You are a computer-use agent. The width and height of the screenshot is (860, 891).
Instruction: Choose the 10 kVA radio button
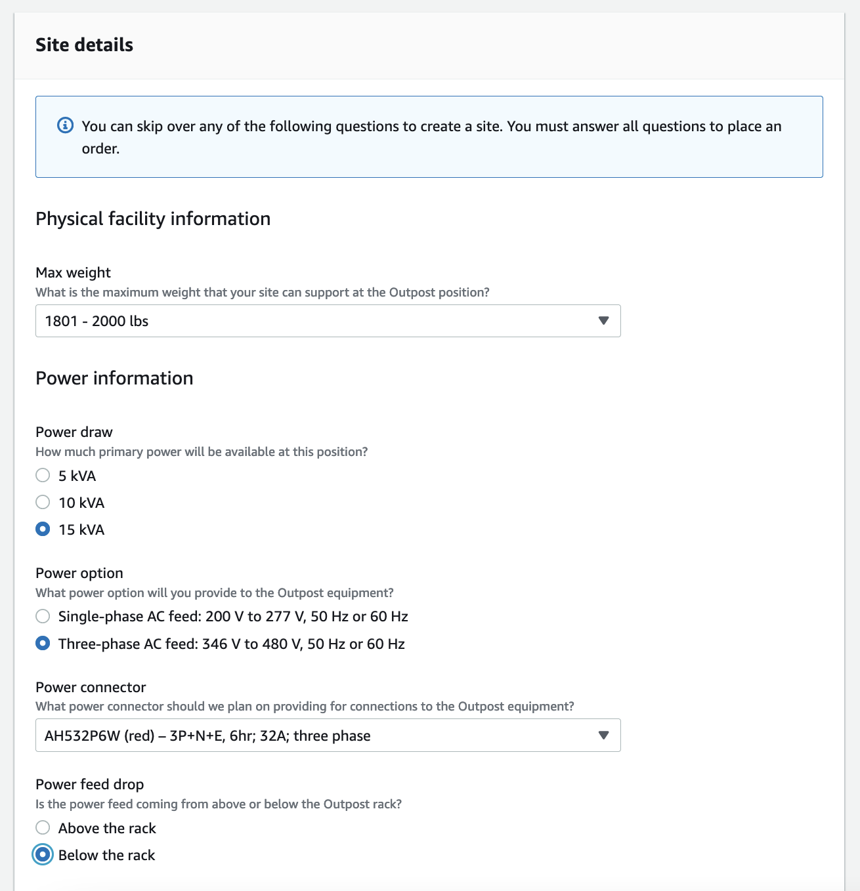coord(43,502)
